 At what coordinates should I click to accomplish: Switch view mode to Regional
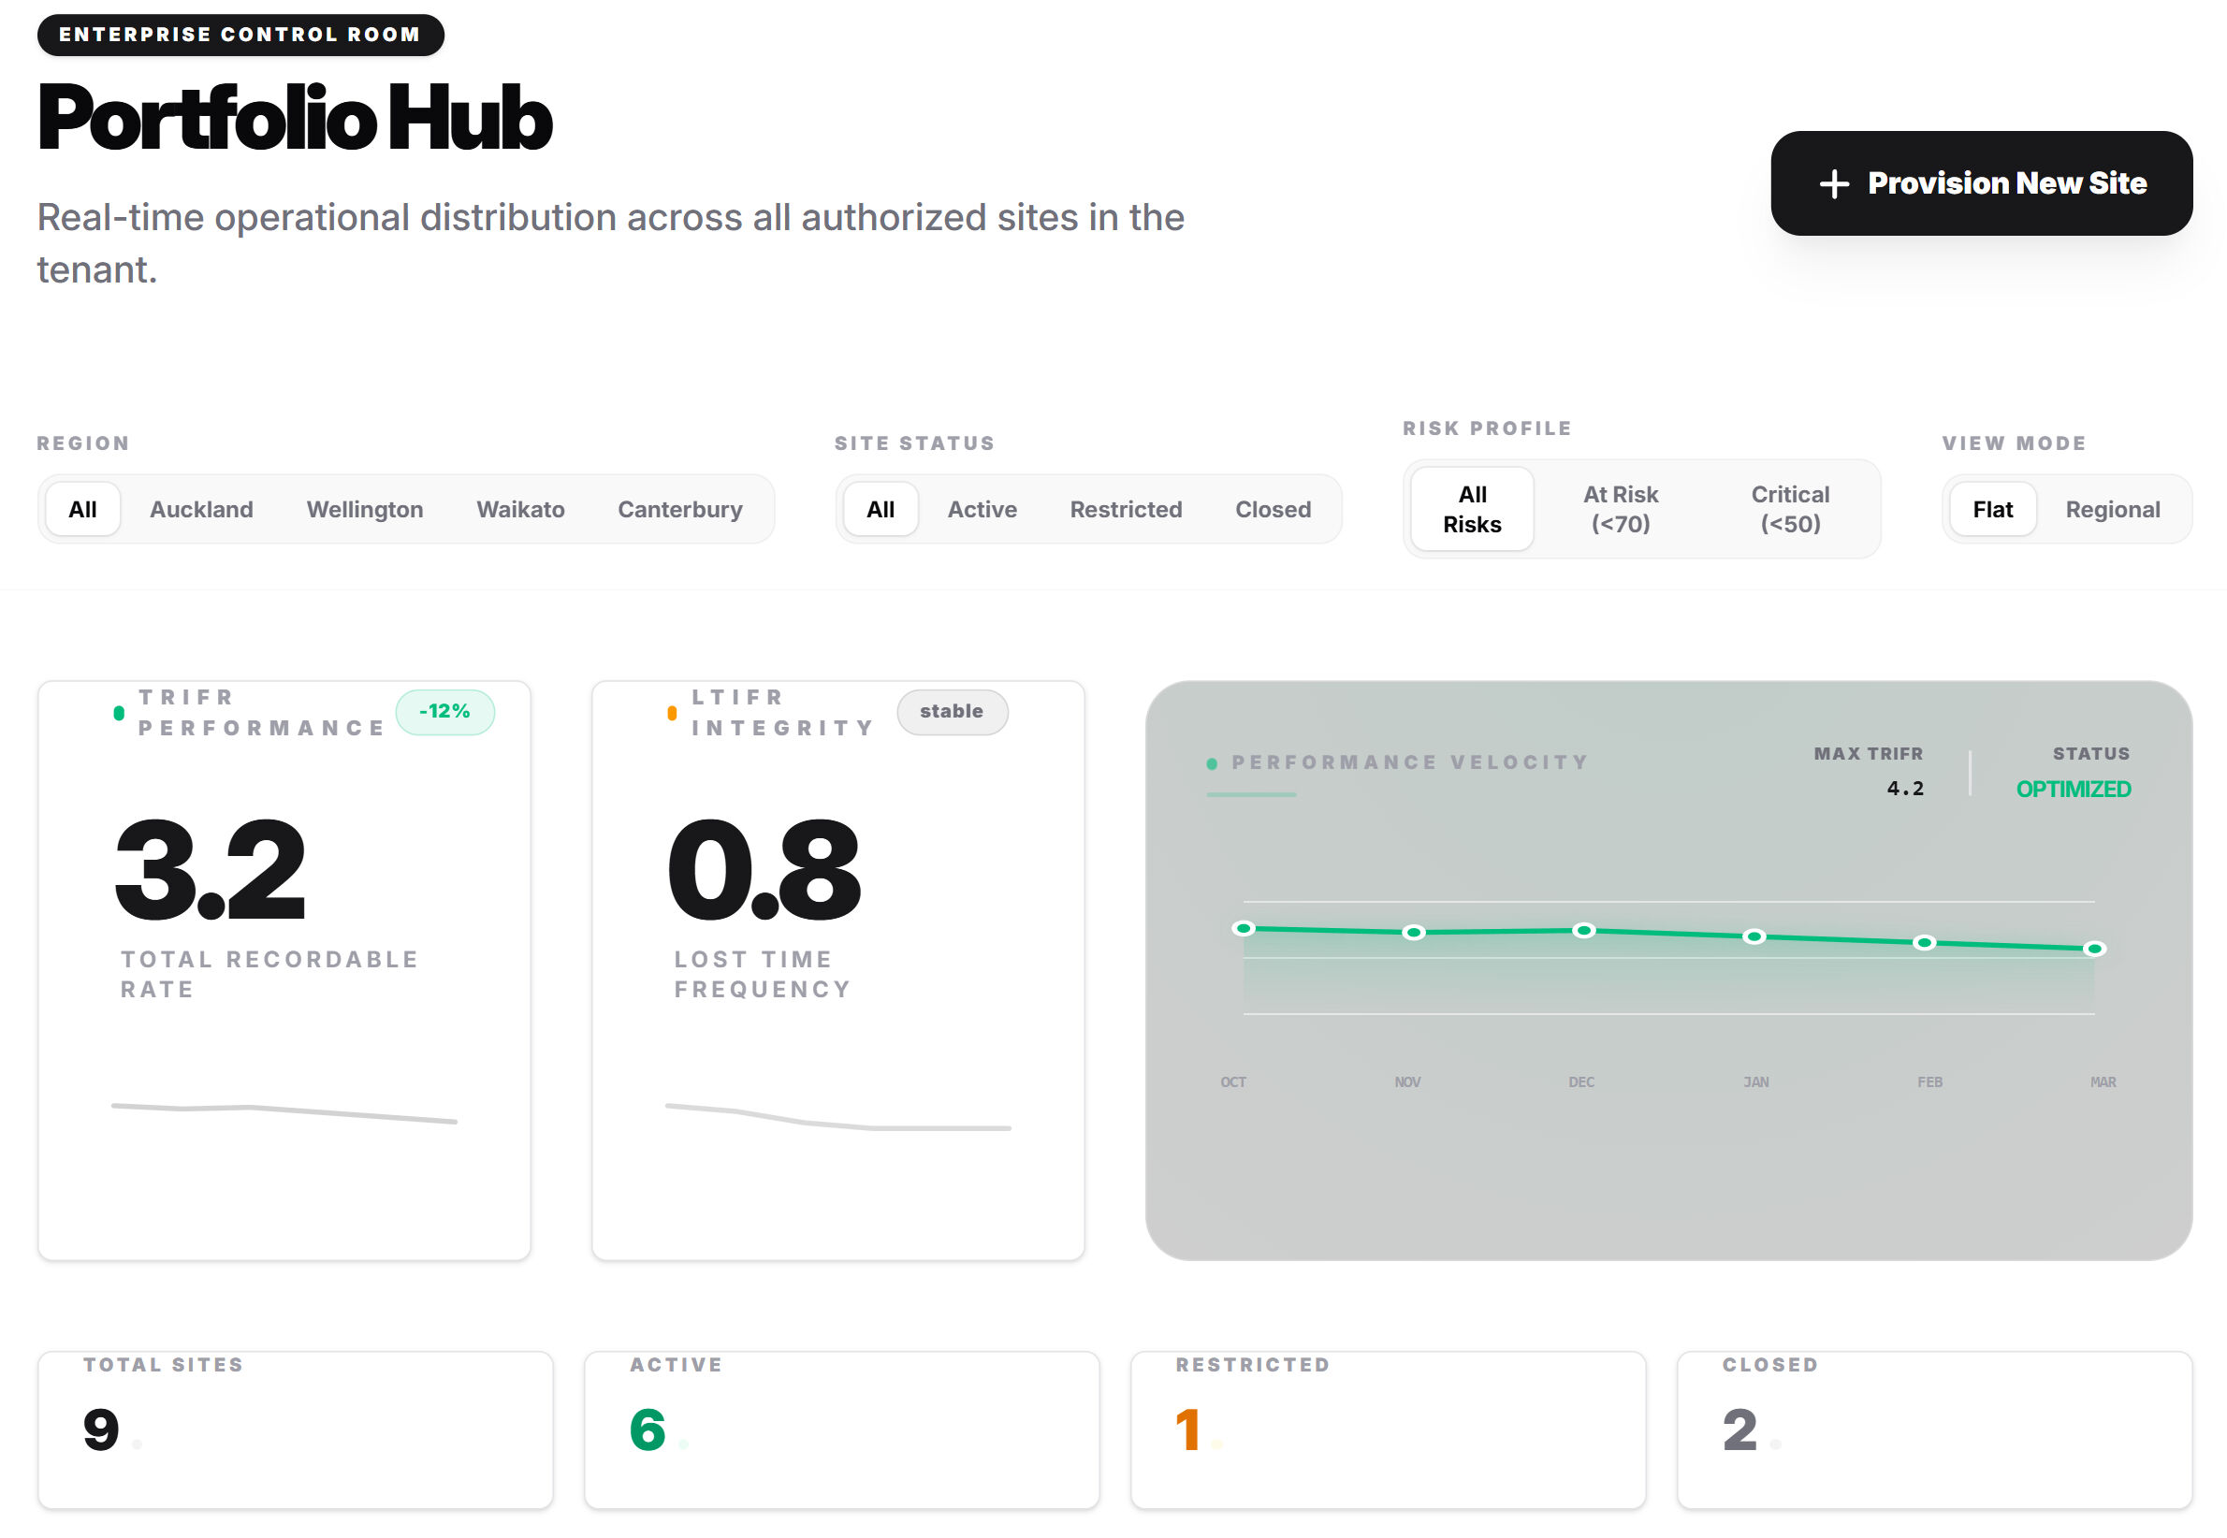2111,509
